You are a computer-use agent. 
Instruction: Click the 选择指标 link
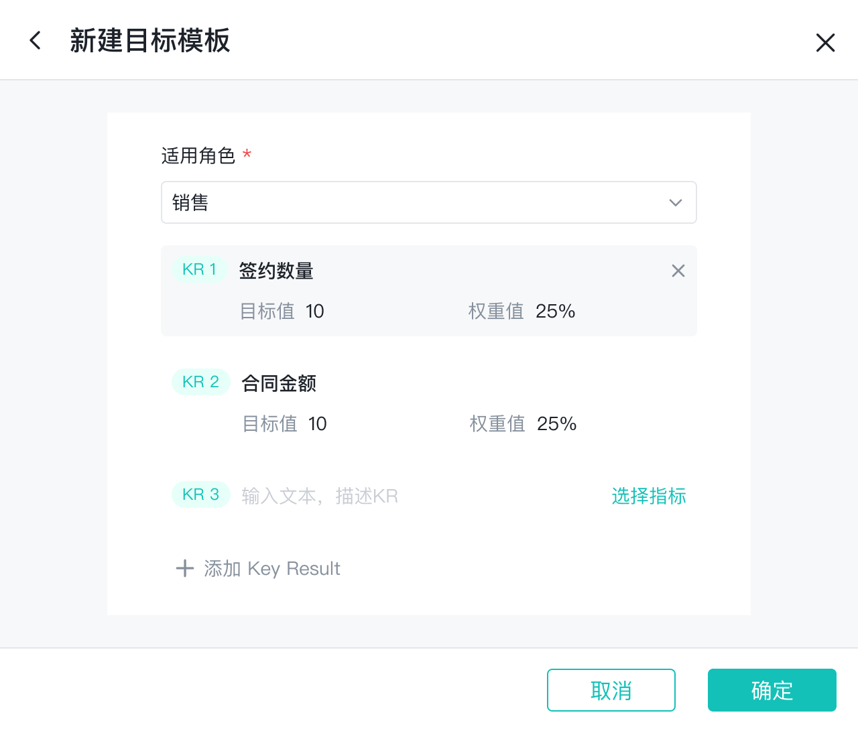click(x=648, y=496)
